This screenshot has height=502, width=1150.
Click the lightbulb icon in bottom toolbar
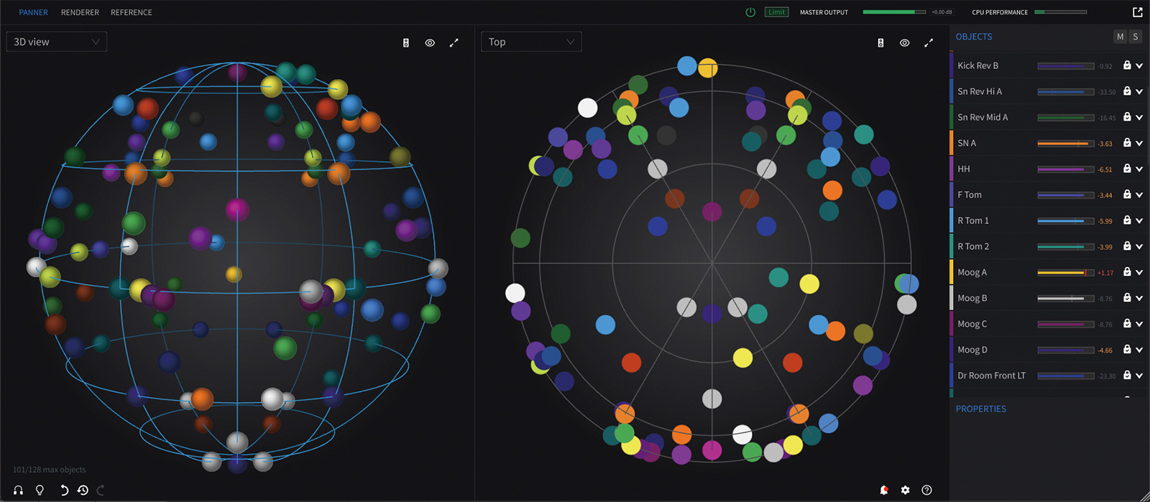(x=40, y=490)
